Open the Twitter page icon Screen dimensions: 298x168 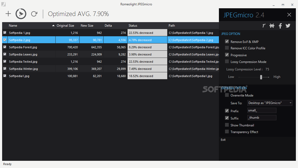(288, 26)
